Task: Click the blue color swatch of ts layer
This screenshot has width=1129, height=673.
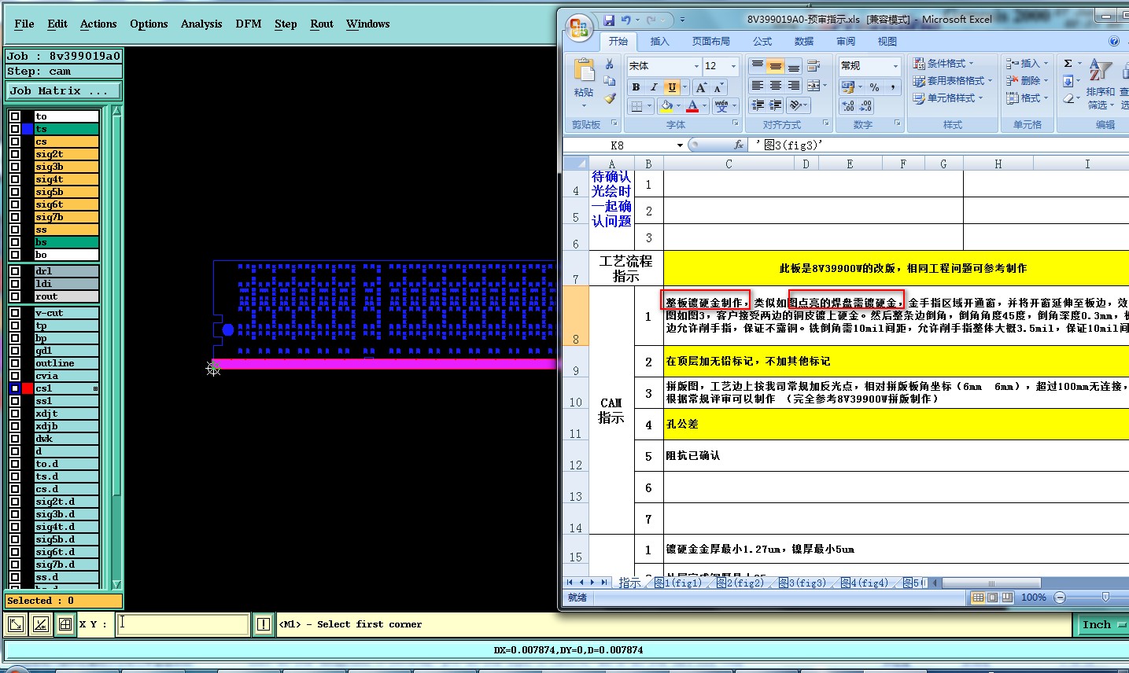Action: [x=28, y=129]
